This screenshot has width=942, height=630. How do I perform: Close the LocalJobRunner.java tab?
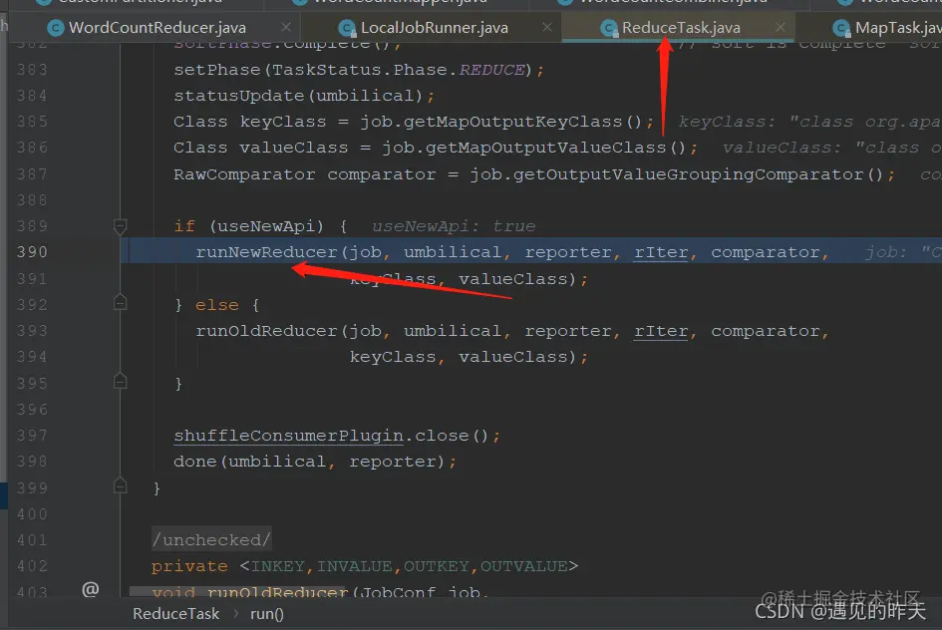click(546, 27)
